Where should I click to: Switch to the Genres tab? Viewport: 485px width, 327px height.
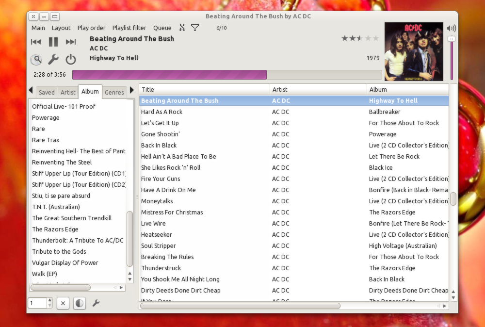tap(114, 92)
